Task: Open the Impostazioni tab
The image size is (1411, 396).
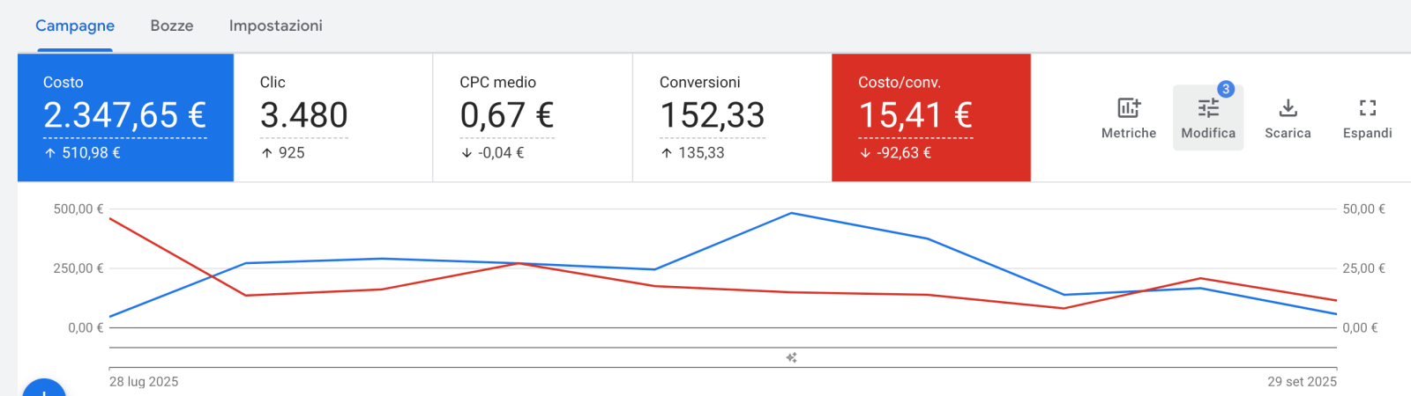Action: (x=276, y=26)
